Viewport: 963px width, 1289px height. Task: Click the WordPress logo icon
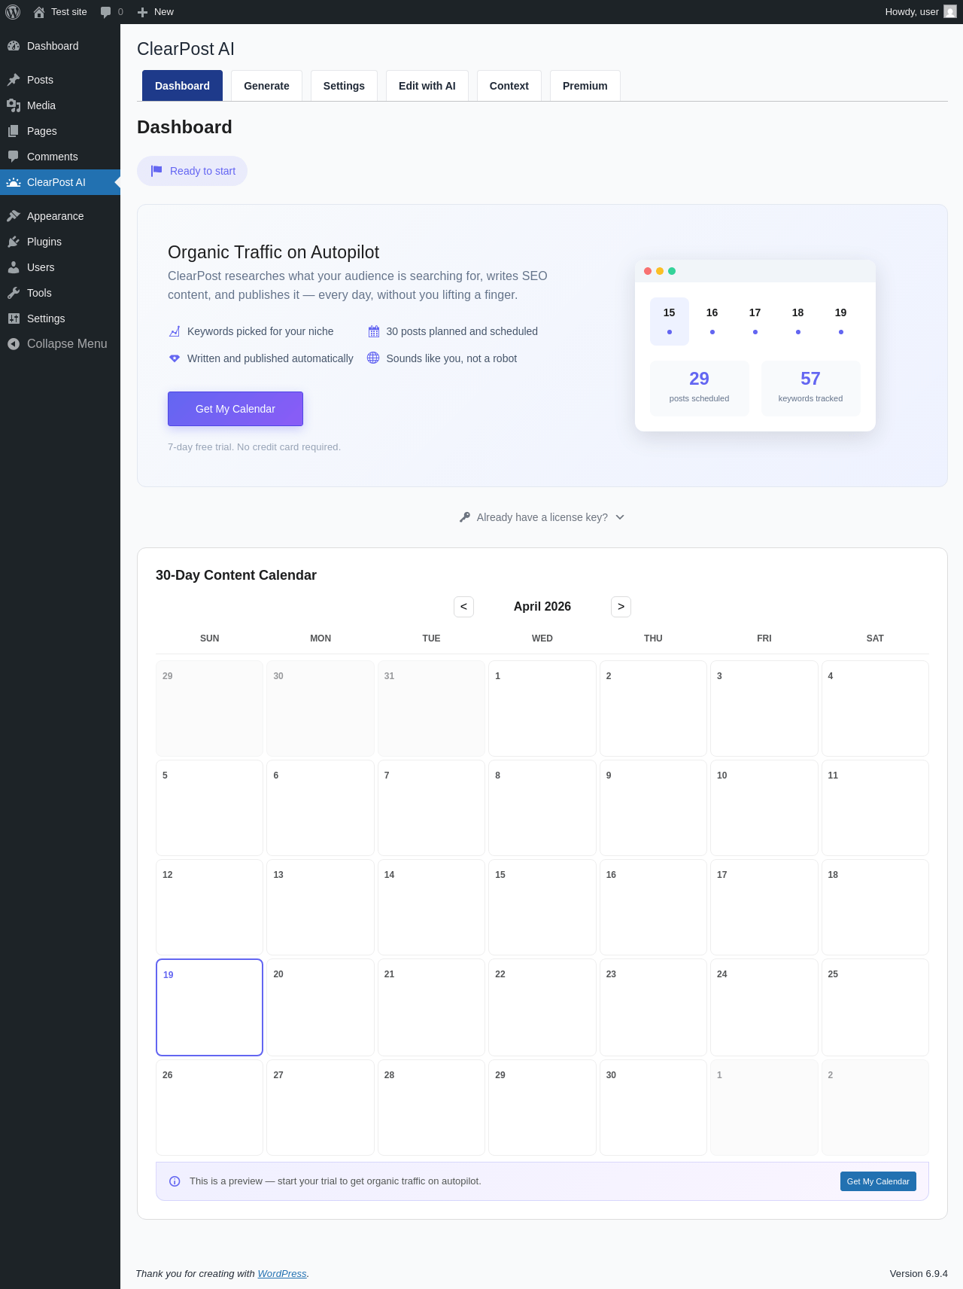(x=13, y=12)
